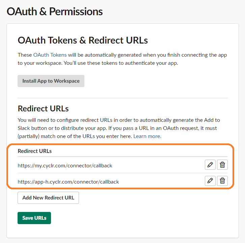Click the phrase 'authenticate your app' in the description
Screen dimensions: 245x243
[x=152, y=63]
